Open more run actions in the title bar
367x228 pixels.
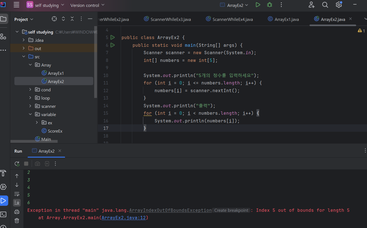pyautogui.click(x=281, y=5)
